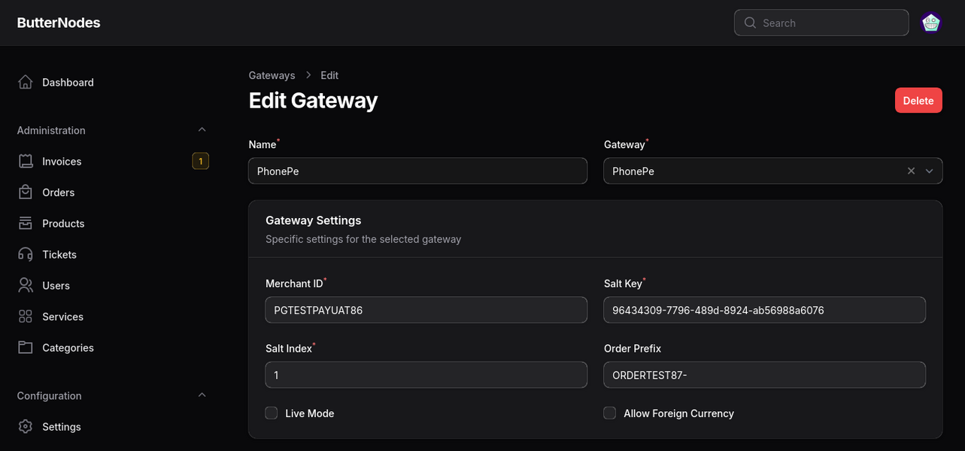Open Settings via the gear icon
965x451 pixels.
26,426
